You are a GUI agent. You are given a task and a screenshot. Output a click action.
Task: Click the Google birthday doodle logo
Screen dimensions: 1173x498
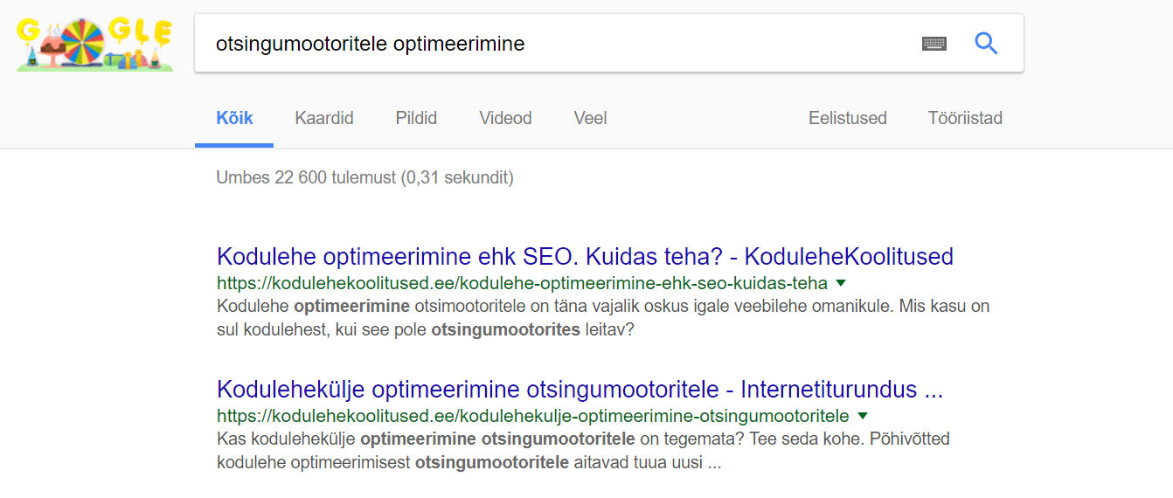[x=94, y=44]
